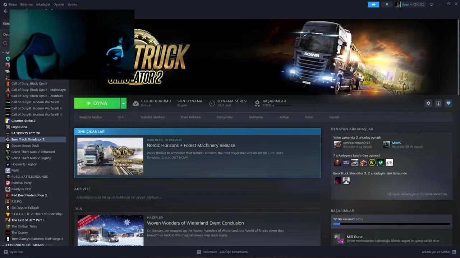The height and width of the screenshot is (258, 460).
Task: Click the Counter-Strike 2 game icon
Action: [x=8, y=121]
